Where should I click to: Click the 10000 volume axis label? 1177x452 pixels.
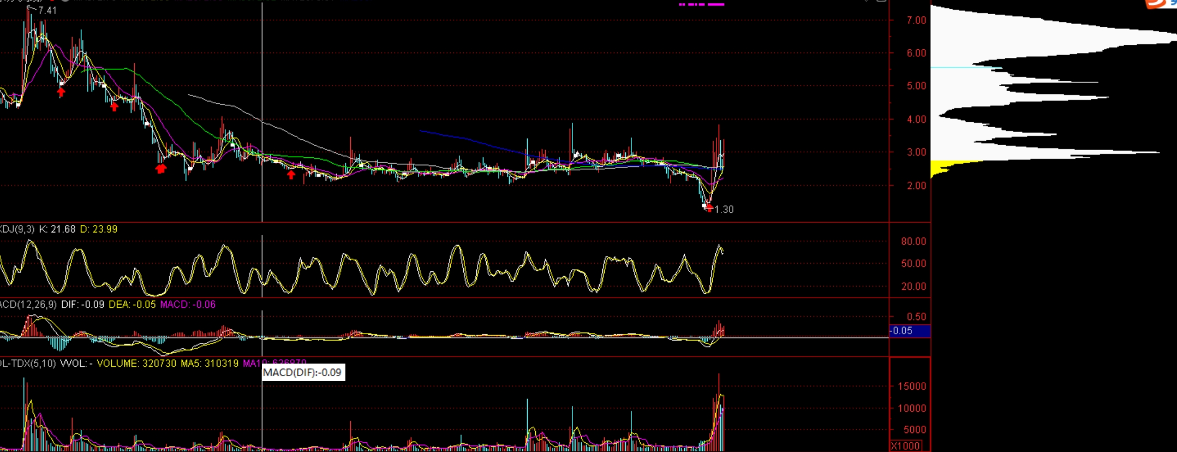click(x=912, y=408)
